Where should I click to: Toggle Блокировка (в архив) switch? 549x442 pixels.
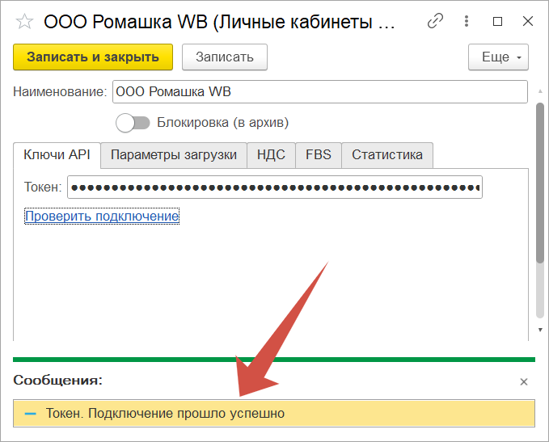pos(133,123)
